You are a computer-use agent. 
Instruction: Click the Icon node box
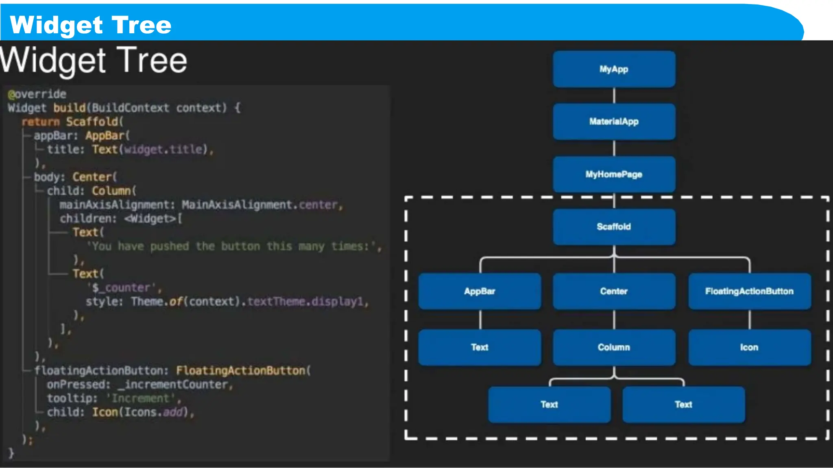[x=749, y=347]
